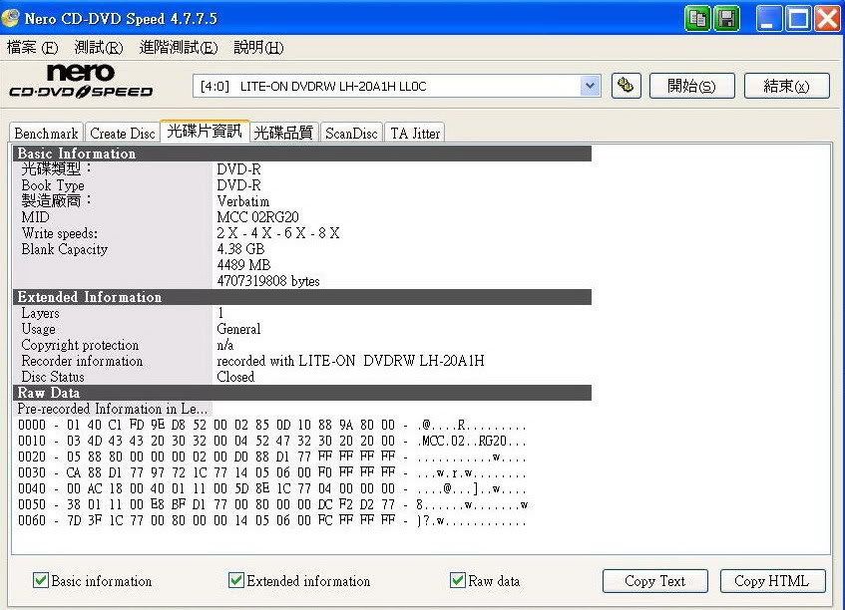Click the Copy Text button

click(x=654, y=581)
